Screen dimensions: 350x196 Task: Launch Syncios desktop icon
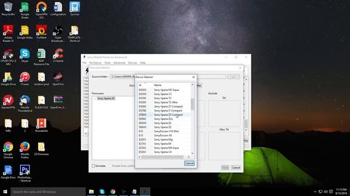pos(74,9)
